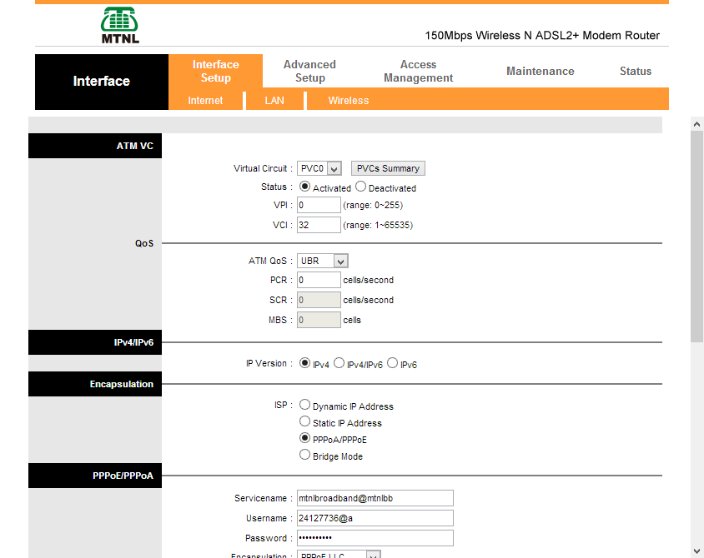
Task: Click the MTNL logo icon
Action: tap(120, 25)
